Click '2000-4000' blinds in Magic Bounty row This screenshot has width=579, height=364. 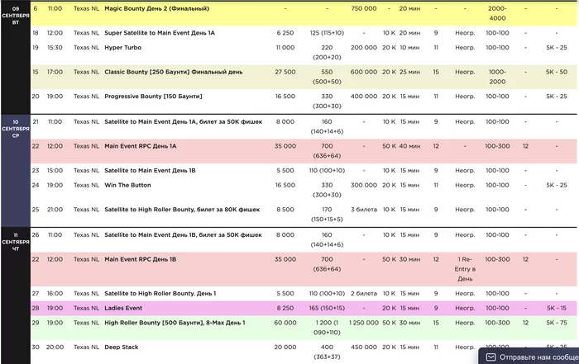pos(497,13)
